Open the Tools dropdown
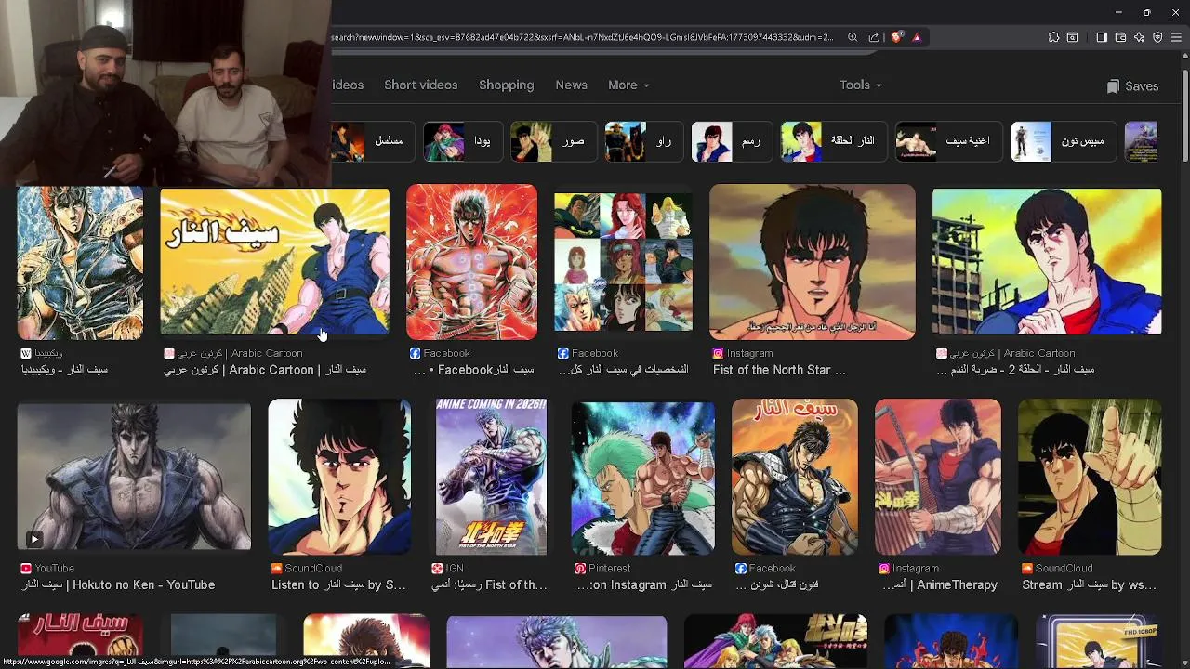 [x=860, y=85]
